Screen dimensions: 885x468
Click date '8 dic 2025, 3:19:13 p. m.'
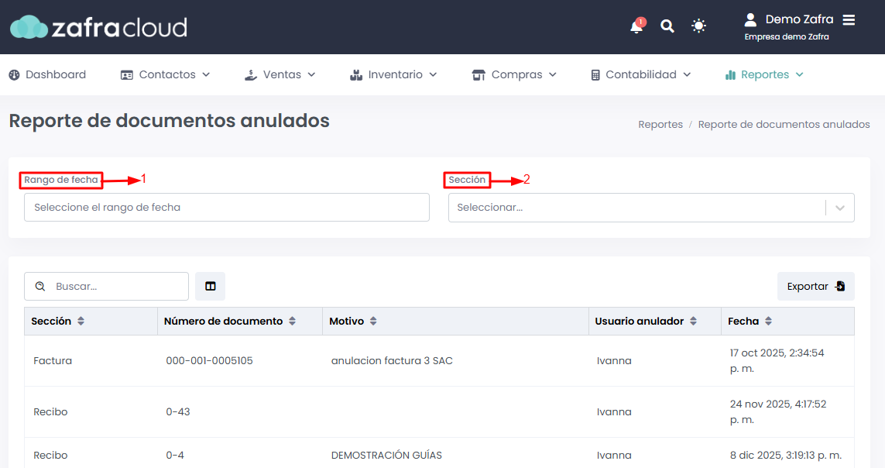coord(786,455)
